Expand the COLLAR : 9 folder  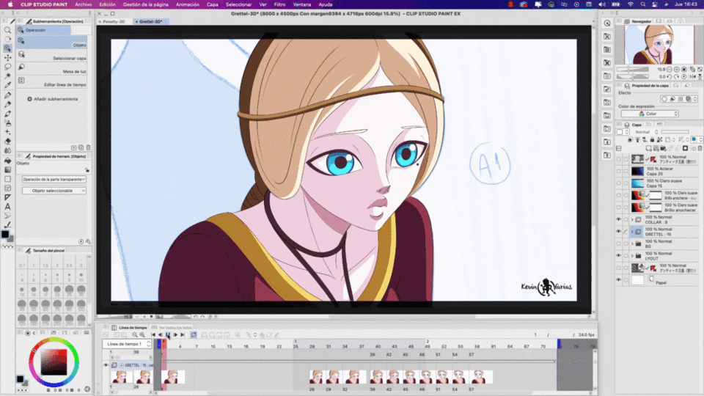coord(632,219)
